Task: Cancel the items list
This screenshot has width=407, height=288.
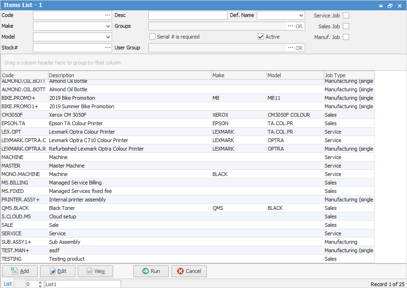Action: click(189, 271)
